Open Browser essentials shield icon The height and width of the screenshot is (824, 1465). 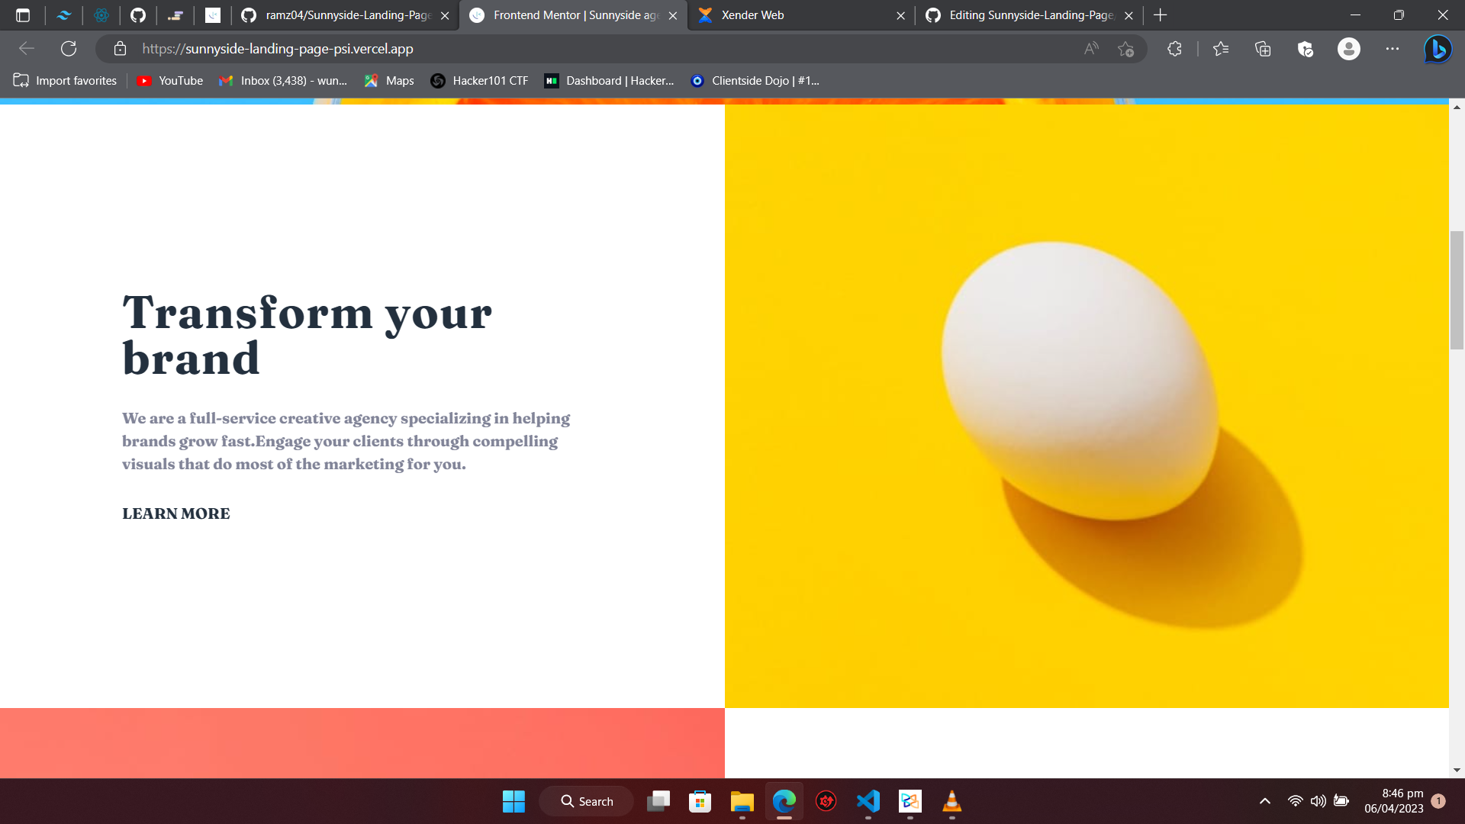pyautogui.click(x=1305, y=48)
